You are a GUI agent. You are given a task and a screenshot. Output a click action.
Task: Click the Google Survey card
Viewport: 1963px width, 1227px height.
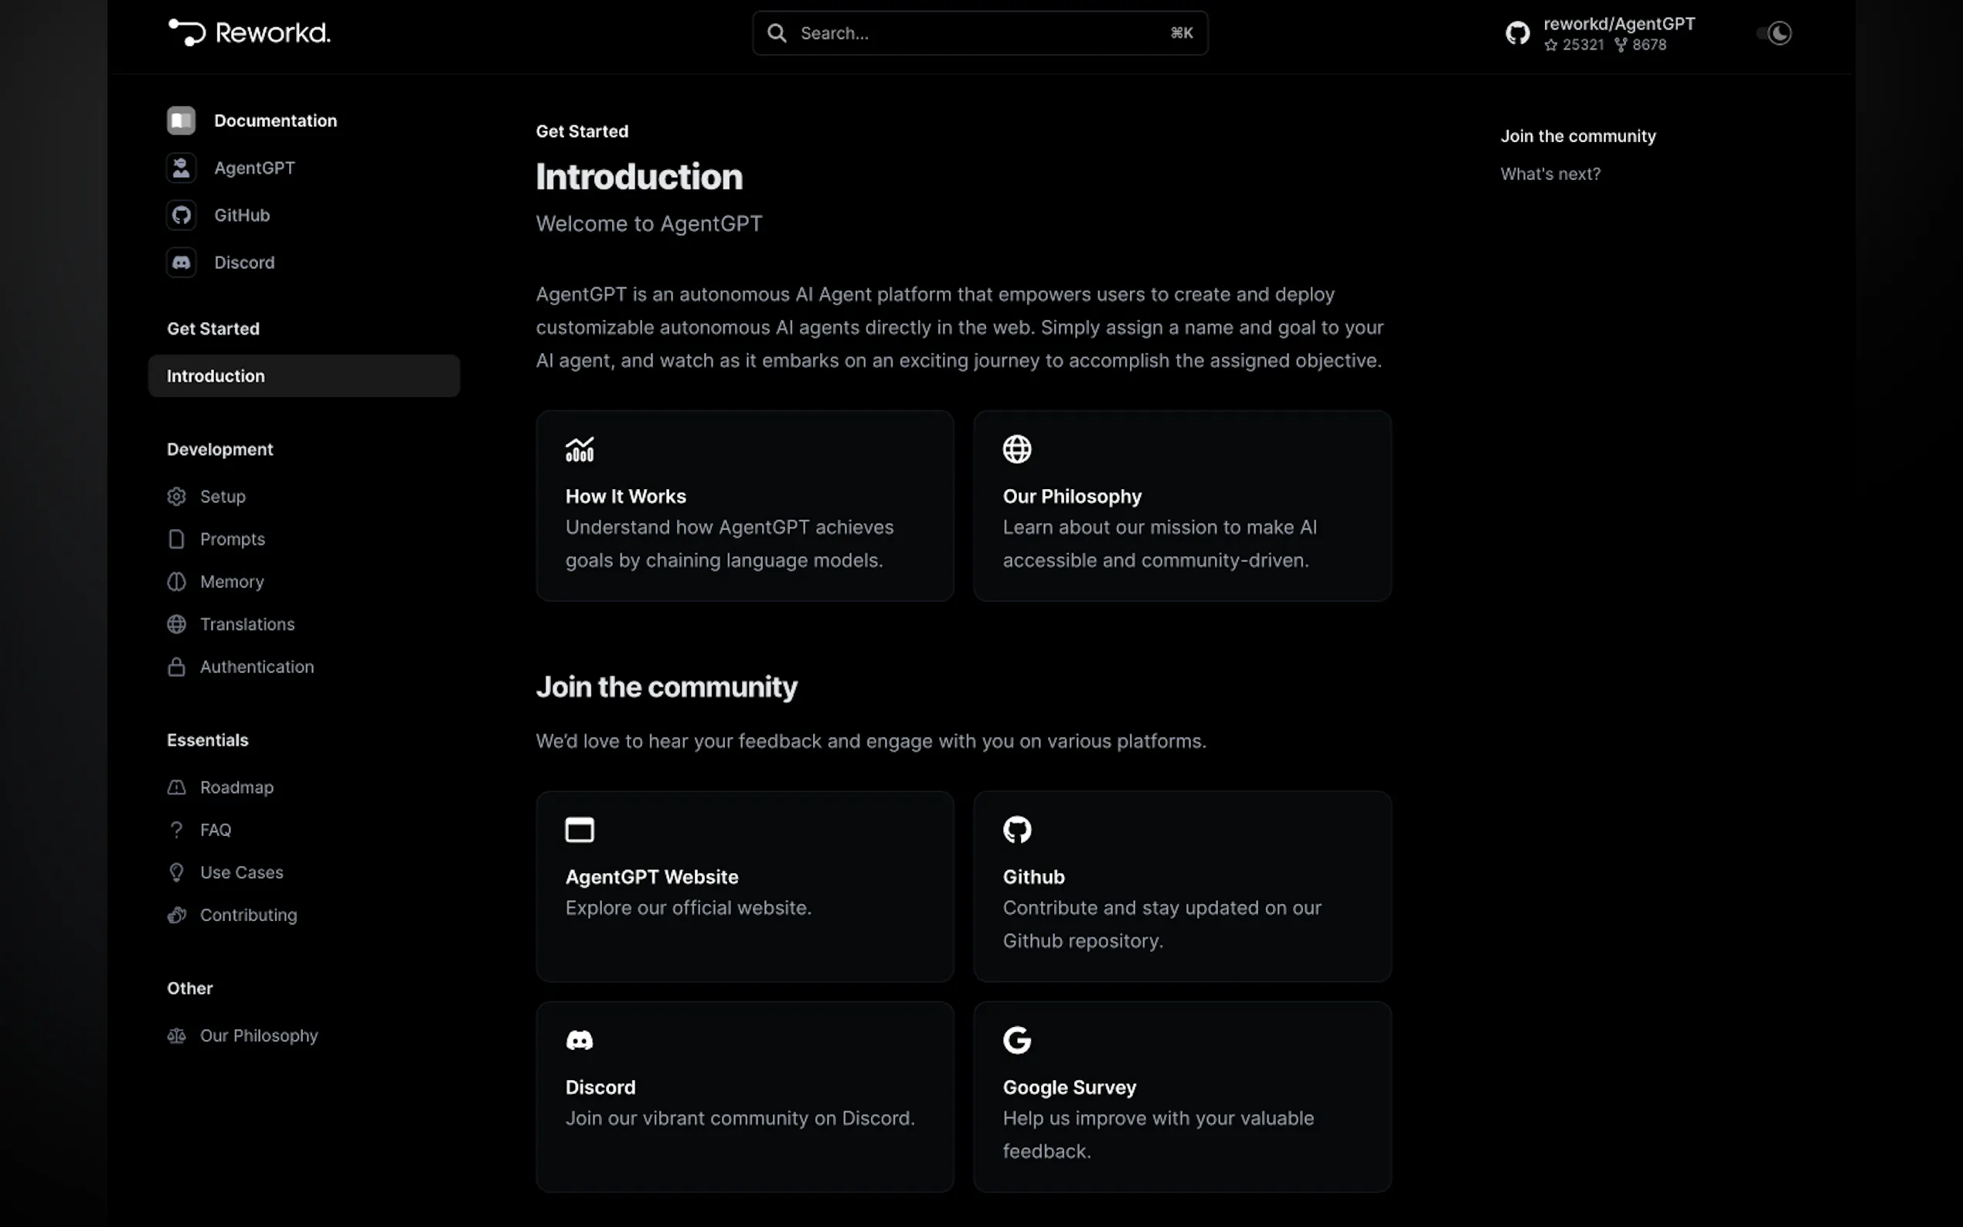click(x=1182, y=1096)
